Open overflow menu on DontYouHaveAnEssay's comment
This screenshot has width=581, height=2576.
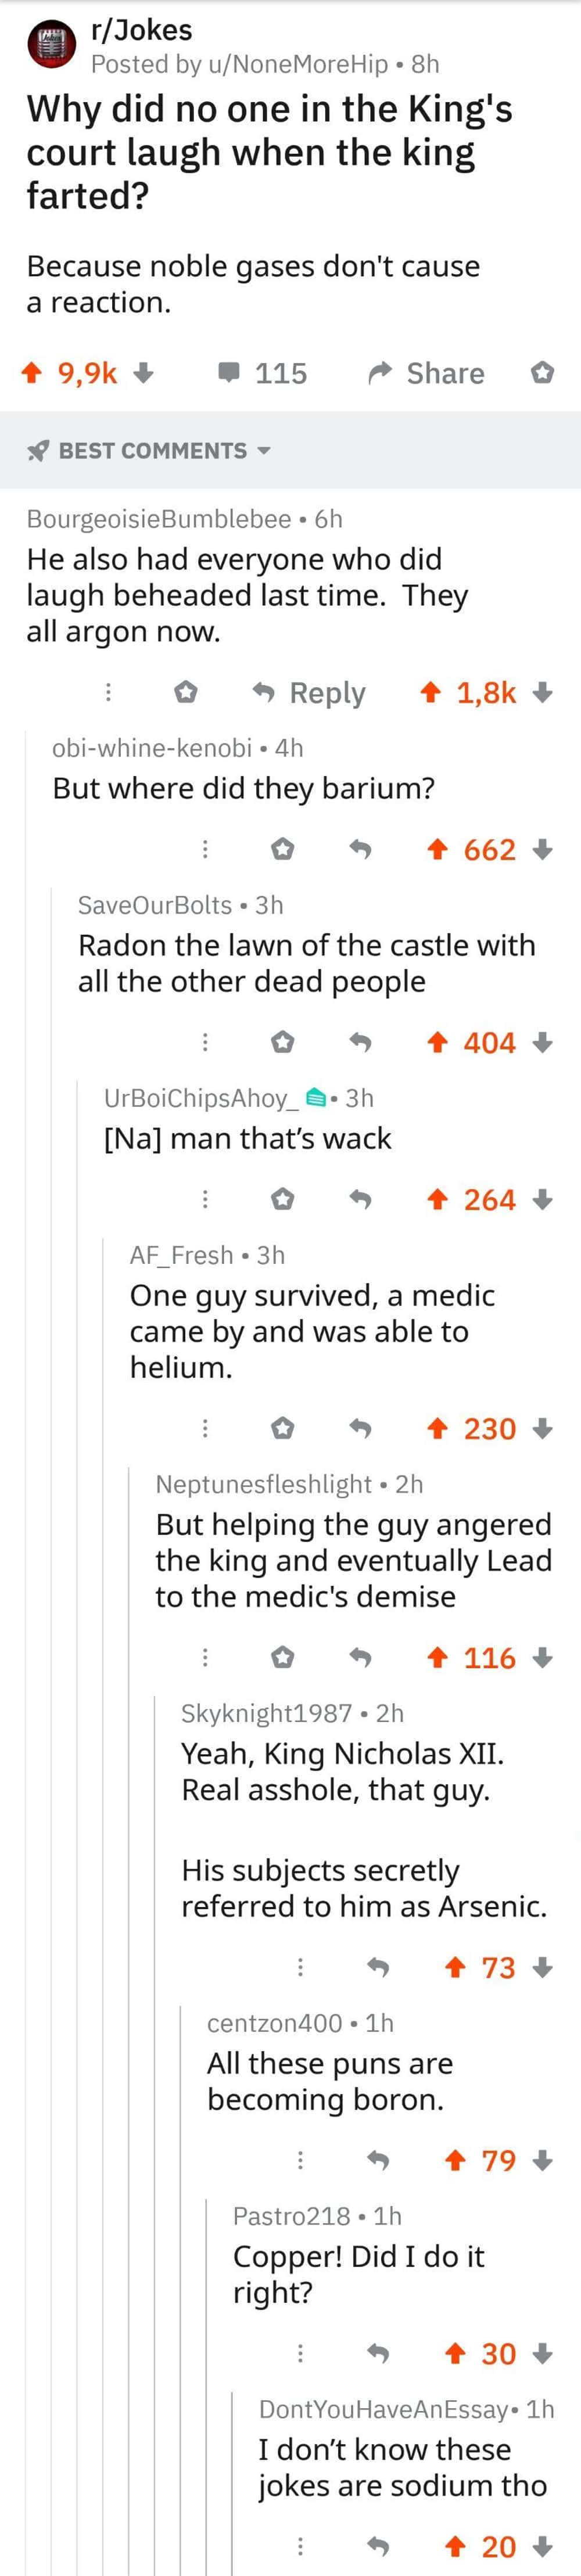(300, 2546)
